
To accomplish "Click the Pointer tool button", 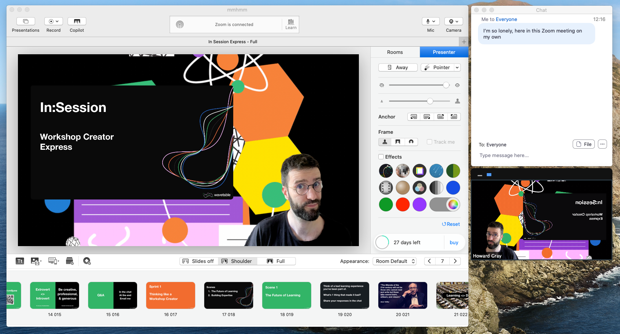I will tap(438, 67).
